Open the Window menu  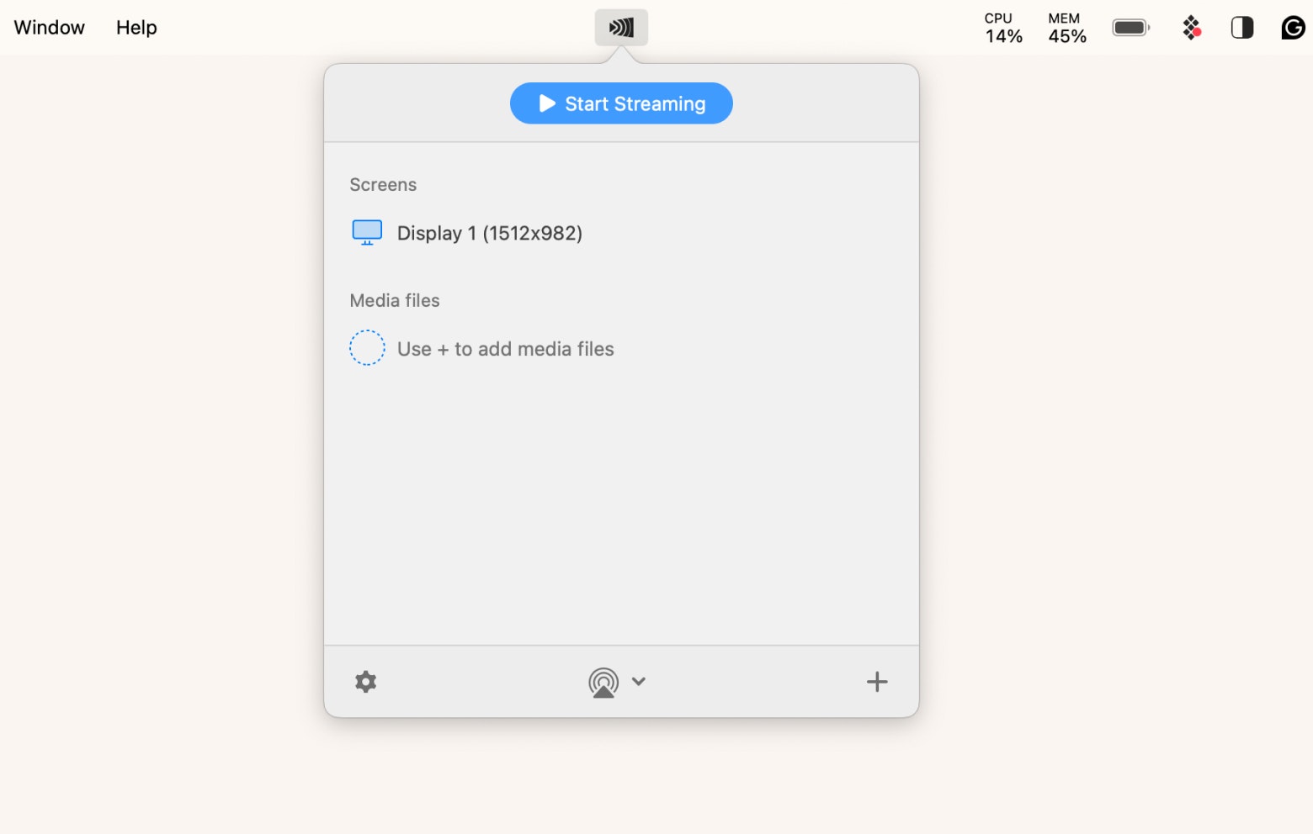click(50, 28)
